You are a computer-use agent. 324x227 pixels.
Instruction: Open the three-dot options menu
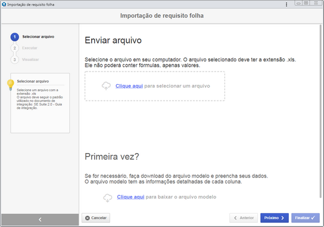pyautogui.click(x=286, y=4)
